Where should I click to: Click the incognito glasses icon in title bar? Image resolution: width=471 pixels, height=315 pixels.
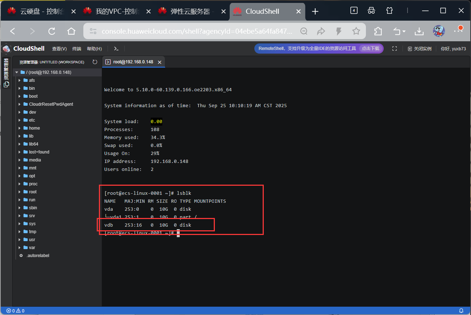click(371, 10)
